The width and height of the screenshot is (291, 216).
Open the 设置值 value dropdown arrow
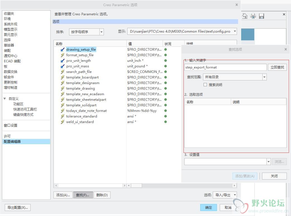pos(268,162)
